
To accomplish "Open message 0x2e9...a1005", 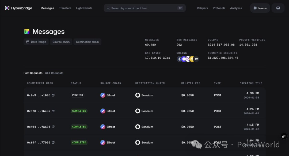I will 39,95.
